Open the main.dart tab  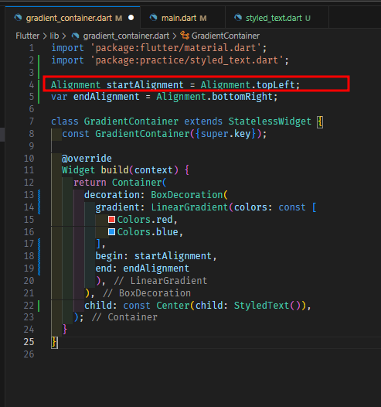(183, 18)
